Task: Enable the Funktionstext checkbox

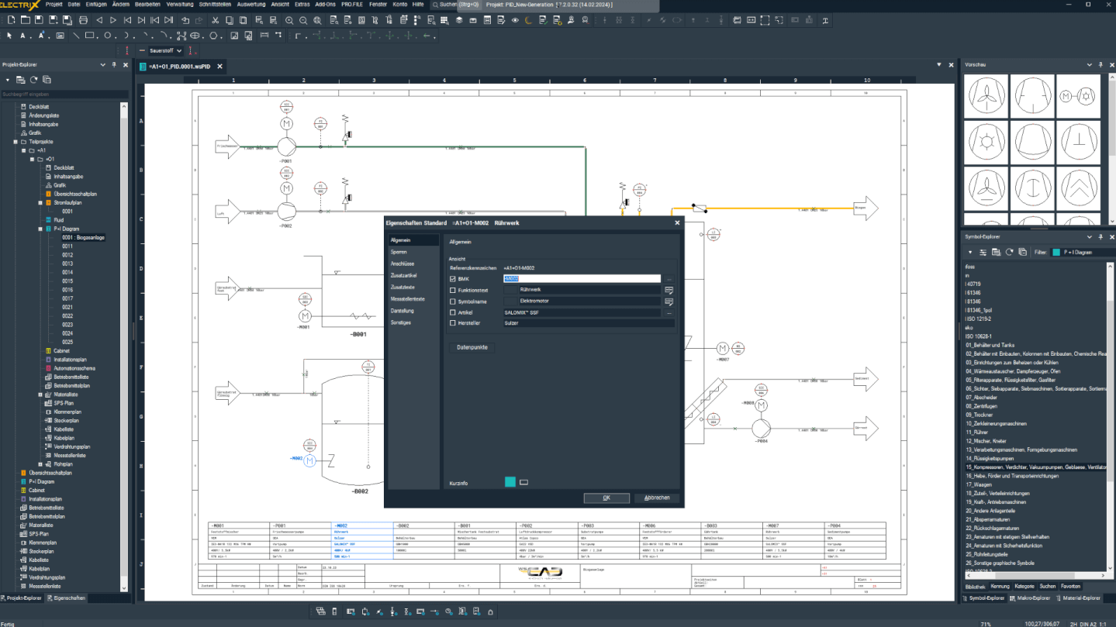Action: (453, 291)
